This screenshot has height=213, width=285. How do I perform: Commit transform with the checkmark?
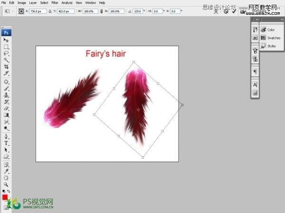(x=234, y=10)
